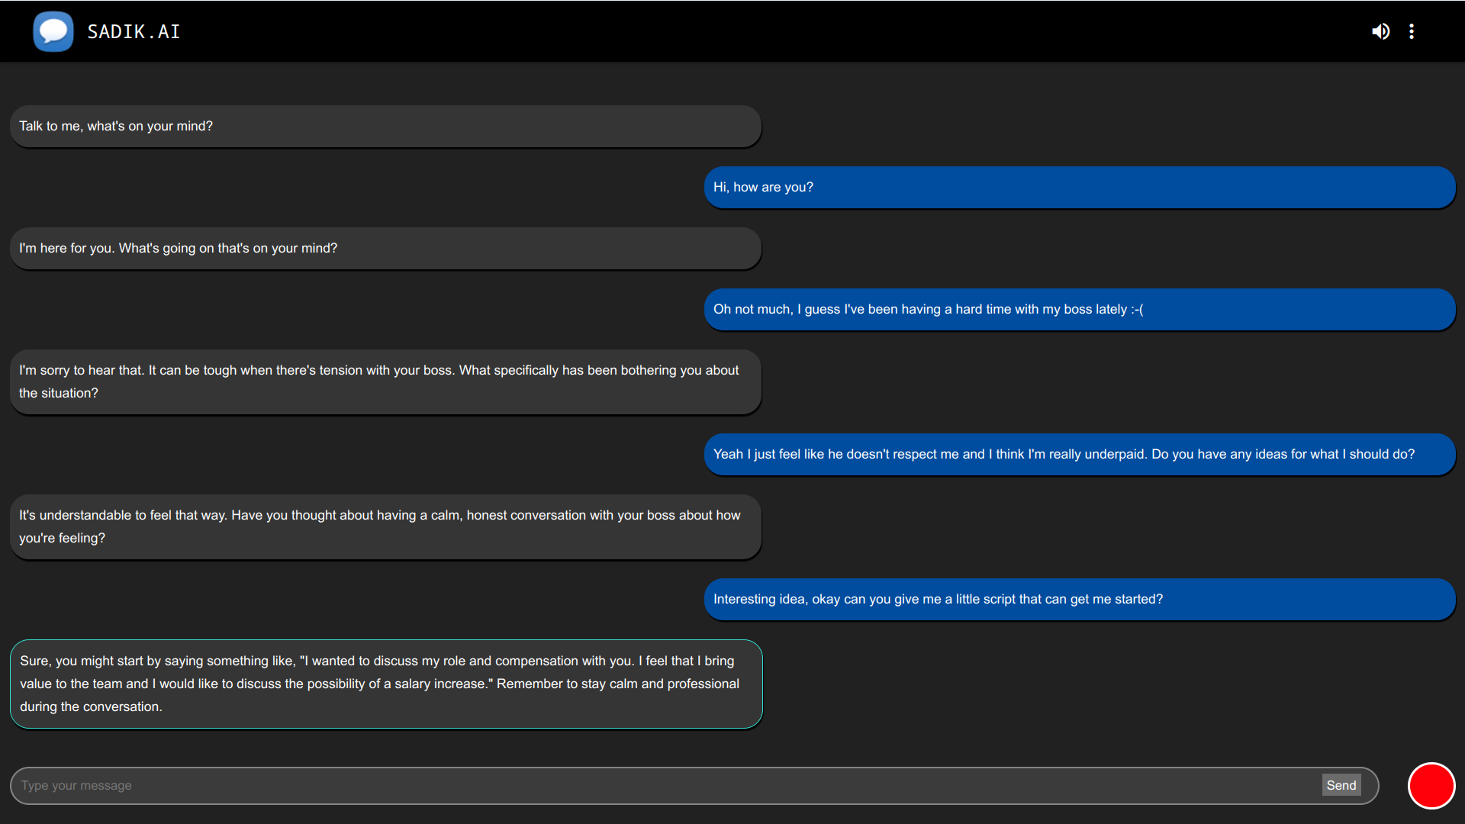The height and width of the screenshot is (824, 1465).
Task: Click the 'Hi, how are you?' message
Action: (x=1079, y=188)
